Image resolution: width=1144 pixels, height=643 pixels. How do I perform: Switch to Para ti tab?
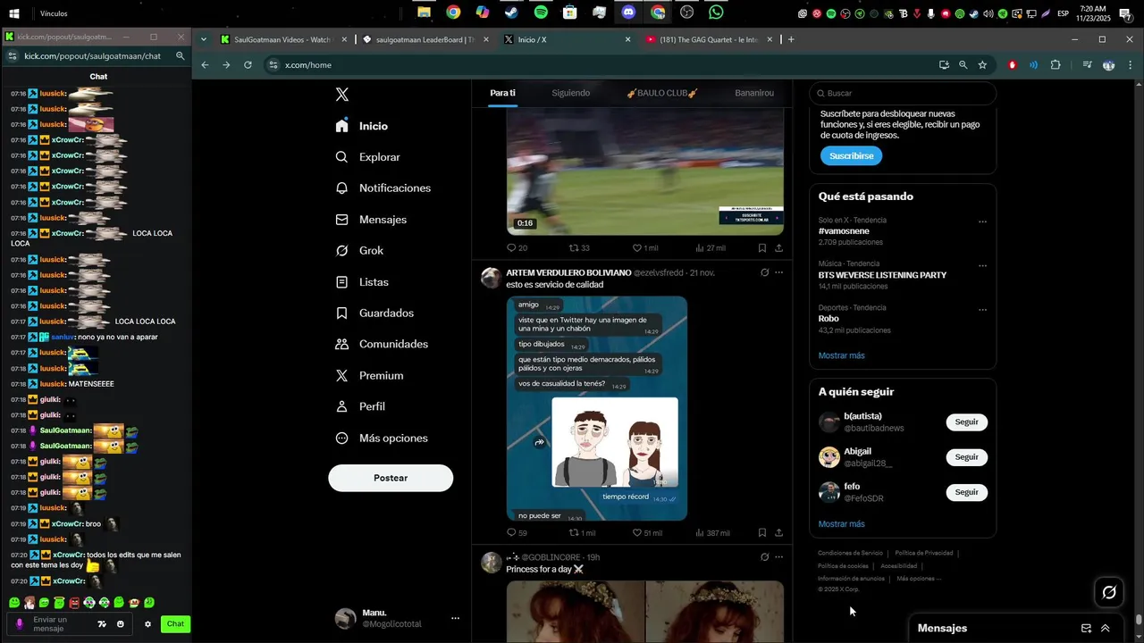click(502, 93)
